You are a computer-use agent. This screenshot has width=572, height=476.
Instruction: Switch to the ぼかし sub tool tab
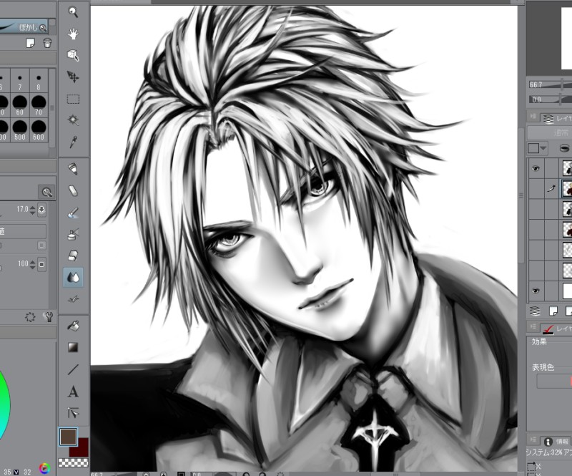[24, 26]
